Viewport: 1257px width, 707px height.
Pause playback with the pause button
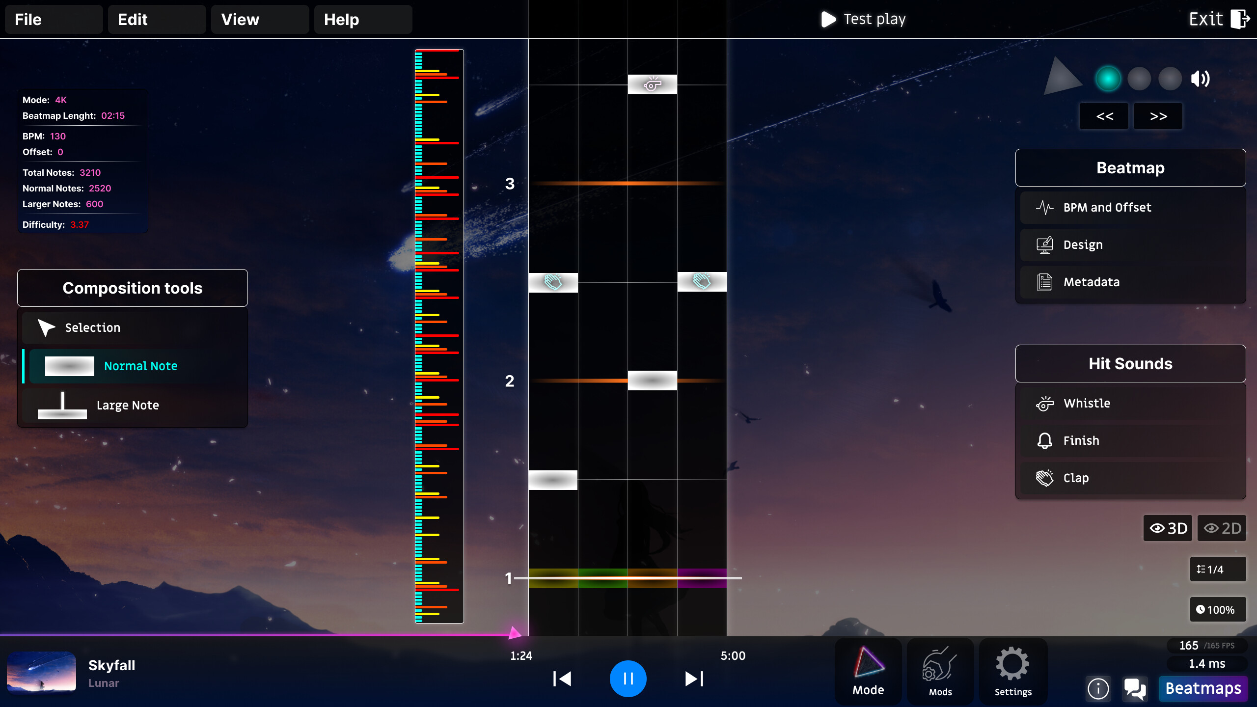click(x=628, y=678)
